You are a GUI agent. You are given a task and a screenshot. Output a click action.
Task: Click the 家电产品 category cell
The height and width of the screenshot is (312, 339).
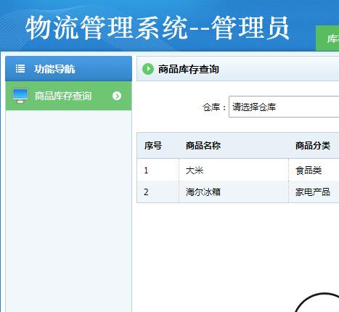[314, 192]
